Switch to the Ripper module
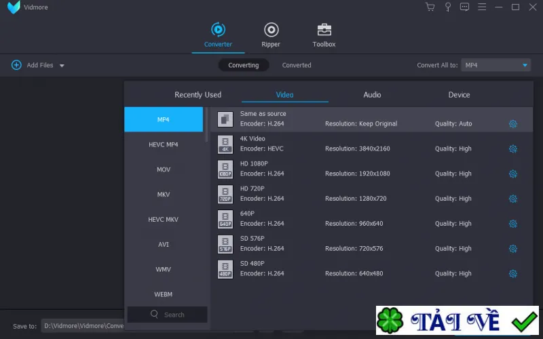The image size is (543, 339). (271, 35)
